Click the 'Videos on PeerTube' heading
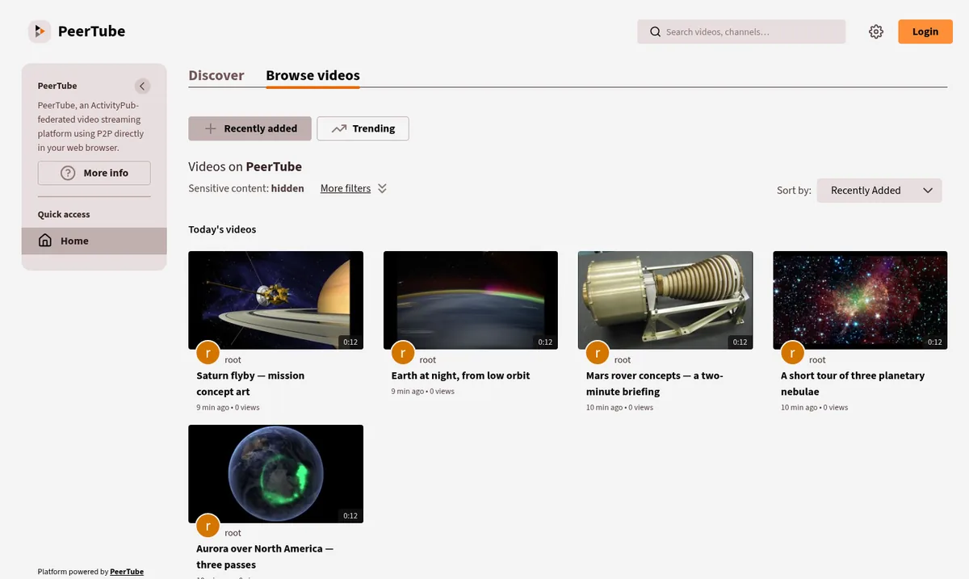The height and width of the screenshot is (579, 969). click(x=245, y=166)
